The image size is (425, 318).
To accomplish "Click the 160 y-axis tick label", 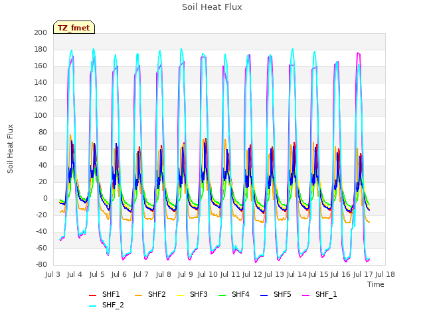I will pos(41,66).
